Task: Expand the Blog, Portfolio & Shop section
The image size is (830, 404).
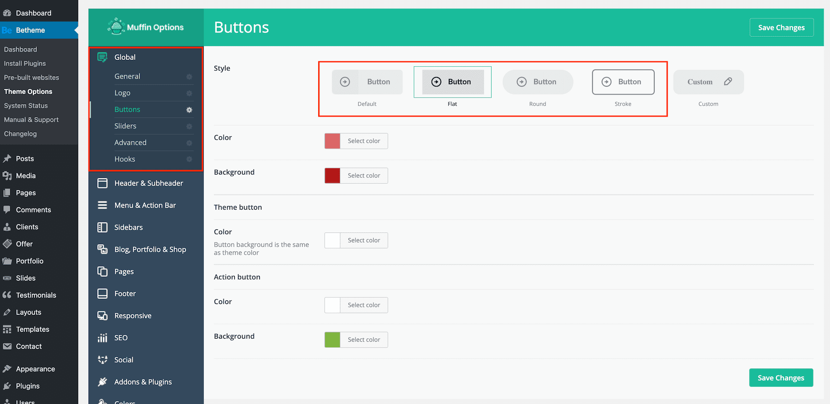Action: [150, 250]
